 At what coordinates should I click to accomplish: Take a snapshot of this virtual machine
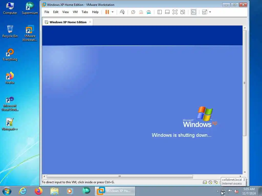133,12
